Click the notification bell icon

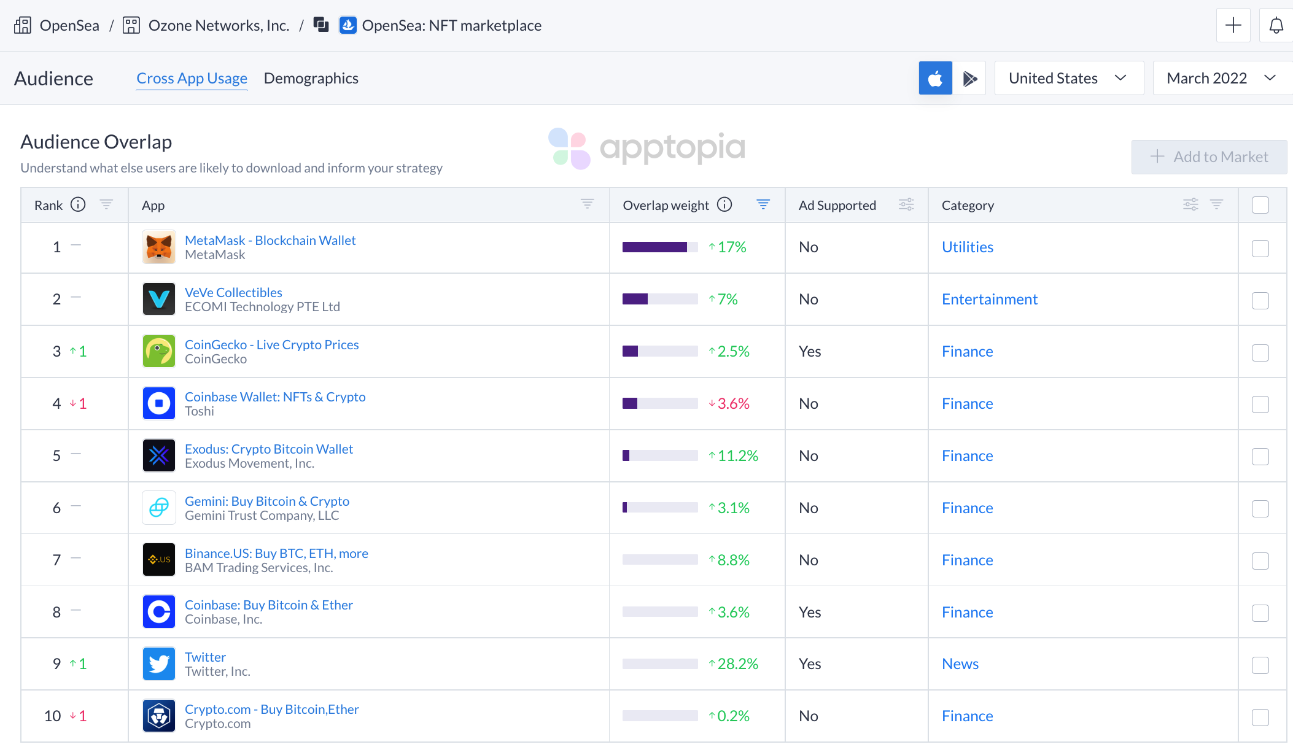1276,25
